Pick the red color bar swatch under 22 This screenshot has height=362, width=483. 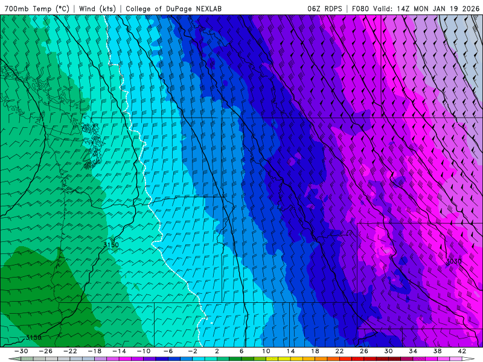tap(345, 359)
